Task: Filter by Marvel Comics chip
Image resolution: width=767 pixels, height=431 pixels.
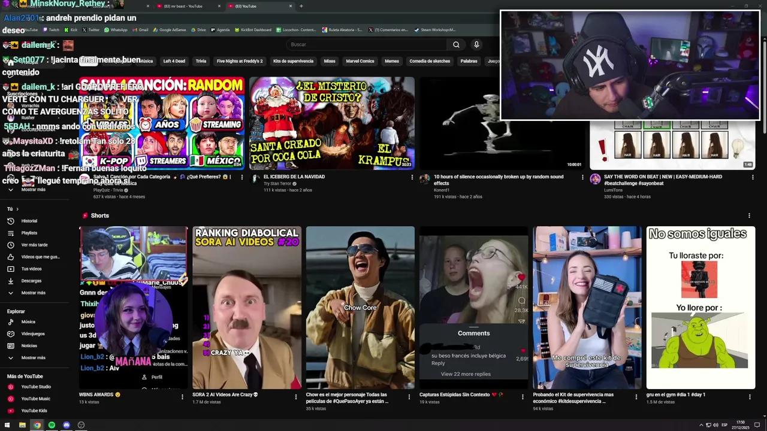Action: coord(360,61)
